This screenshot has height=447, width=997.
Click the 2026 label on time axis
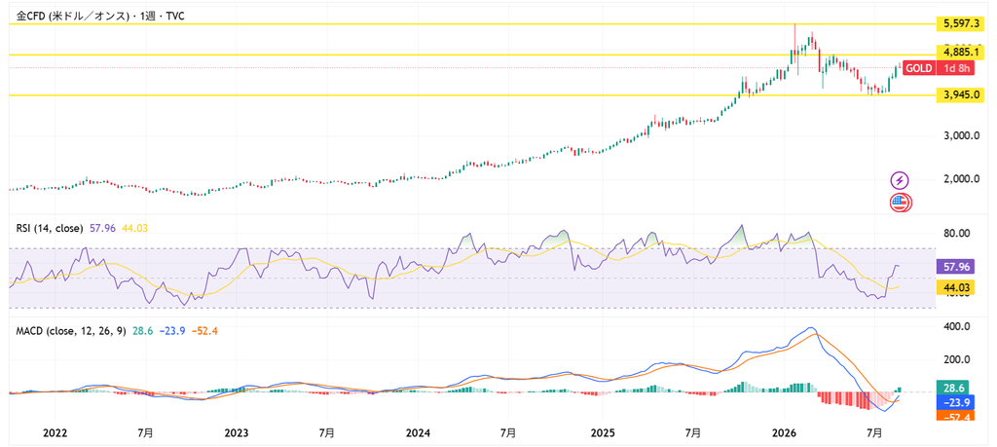785,433
